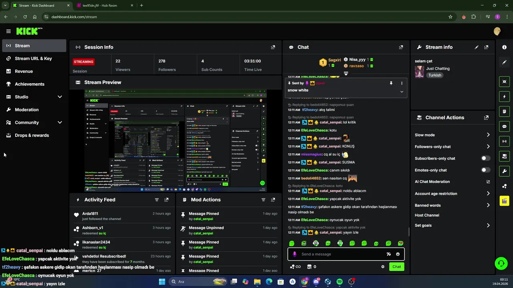Pop out the Activity Feed panel

pyautogui.click(x=166, y=200)
